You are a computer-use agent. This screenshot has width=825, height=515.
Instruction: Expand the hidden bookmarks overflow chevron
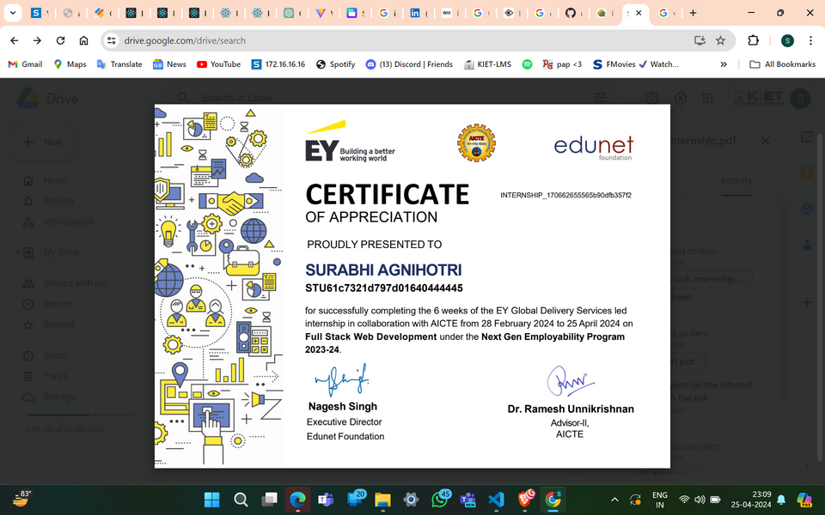pyautogui.click(x=724, y=64)
